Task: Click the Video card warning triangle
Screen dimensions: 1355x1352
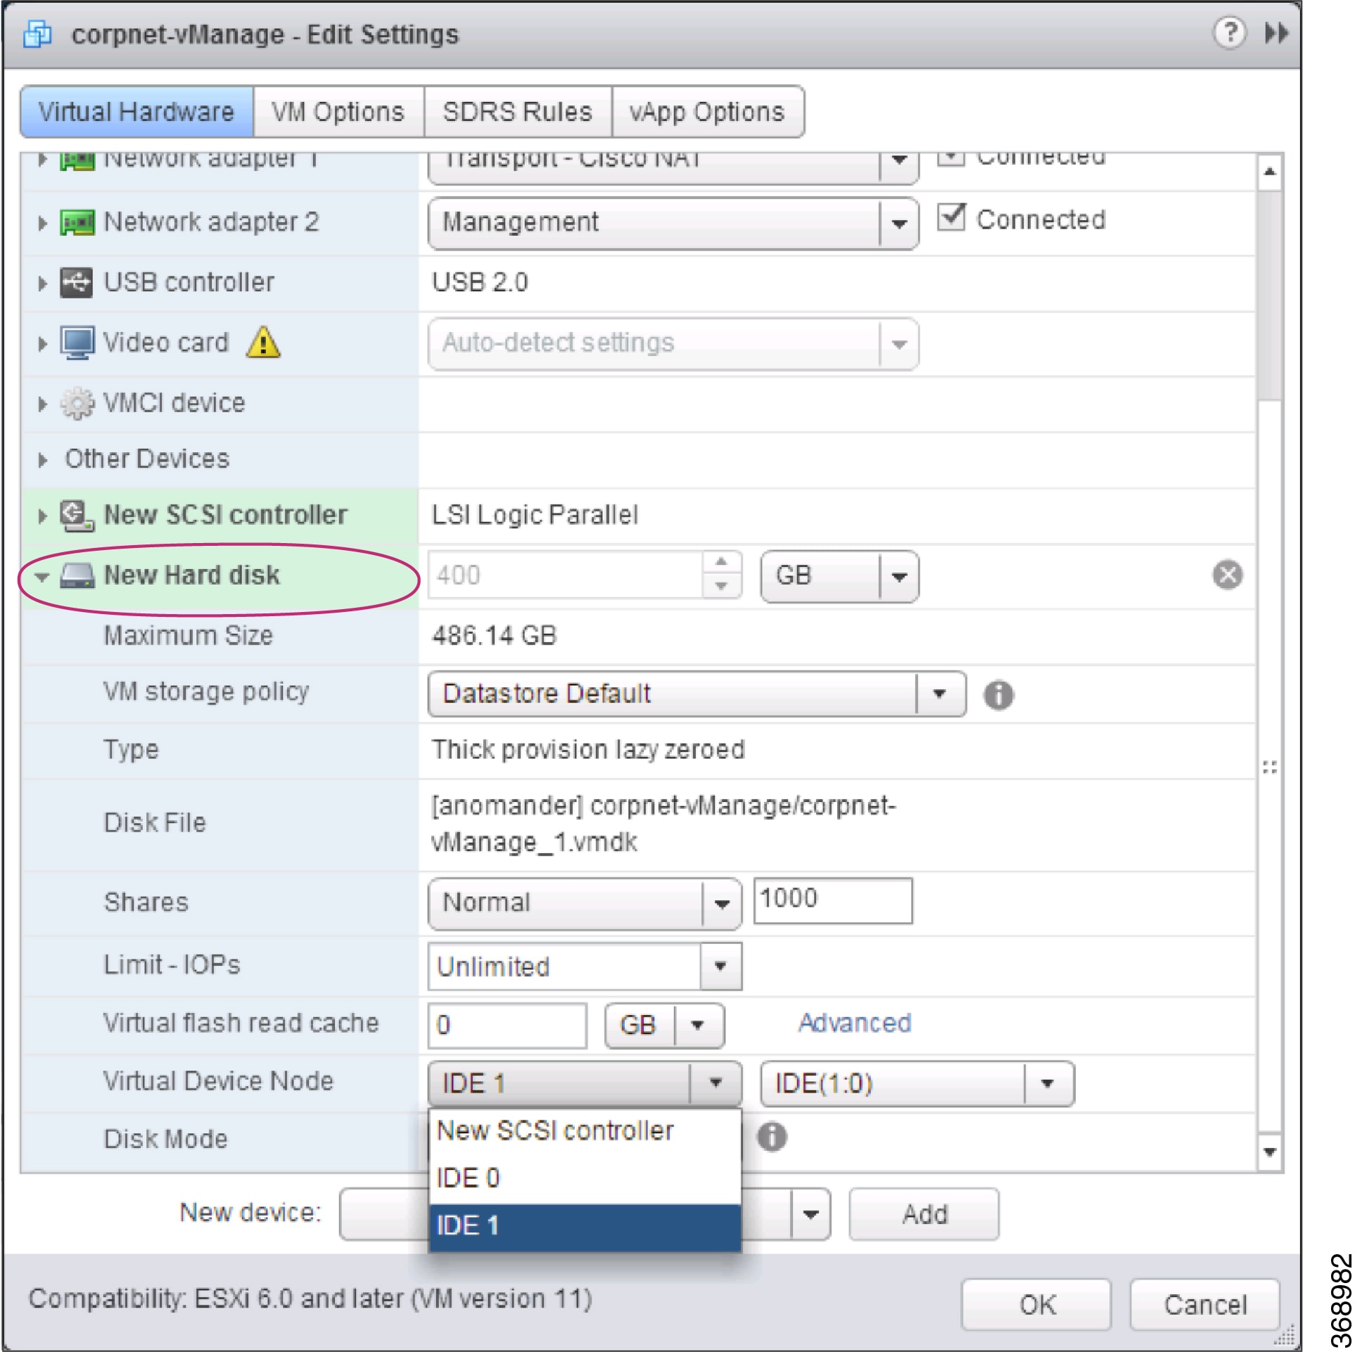Action: coord(262,344)
